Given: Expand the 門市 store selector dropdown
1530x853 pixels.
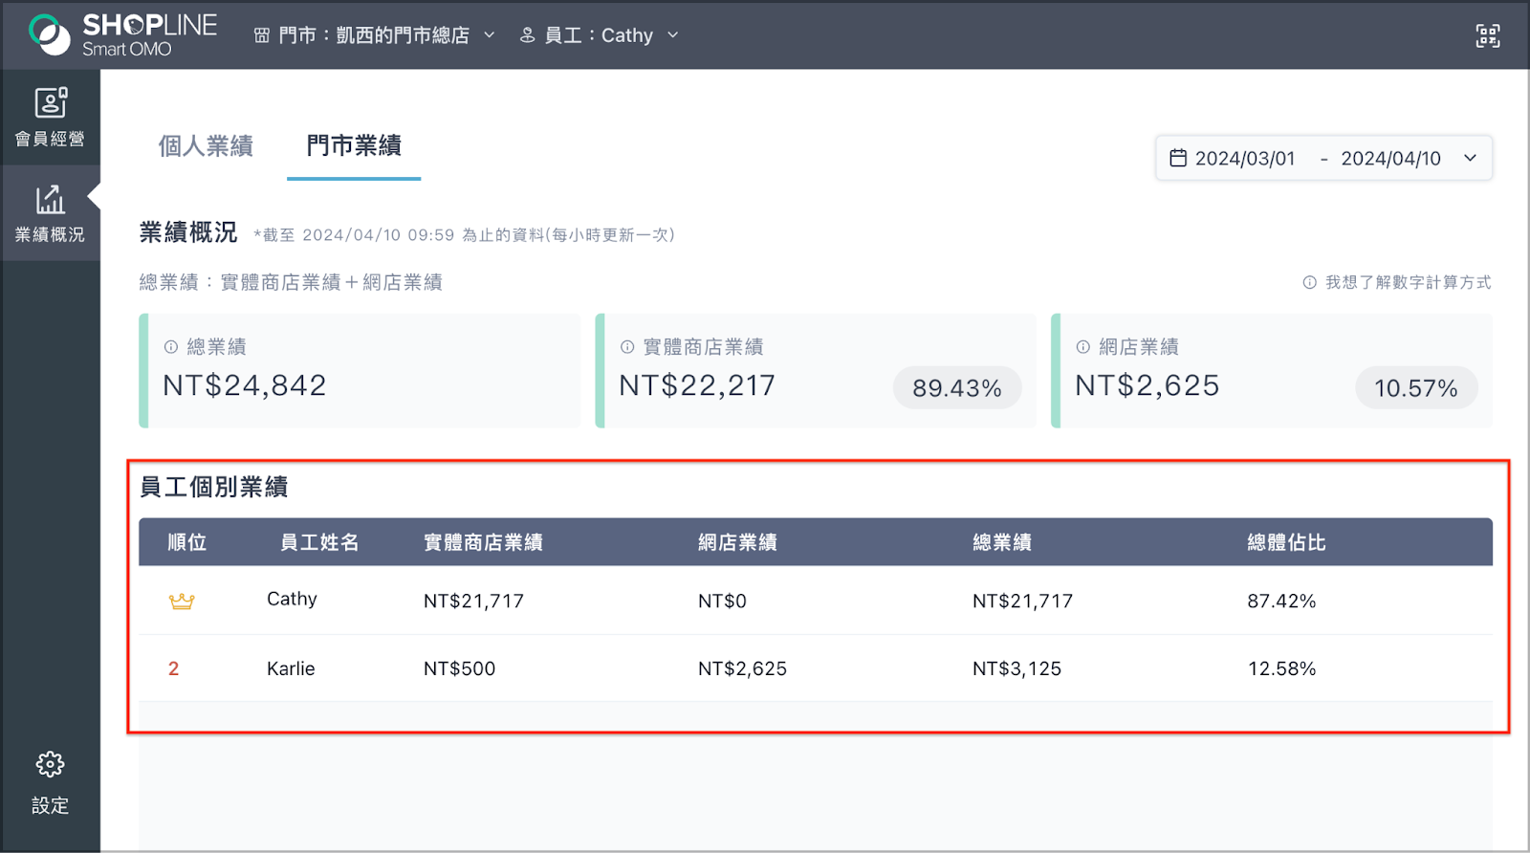Looking at the screenshot, I should [490, 35].
